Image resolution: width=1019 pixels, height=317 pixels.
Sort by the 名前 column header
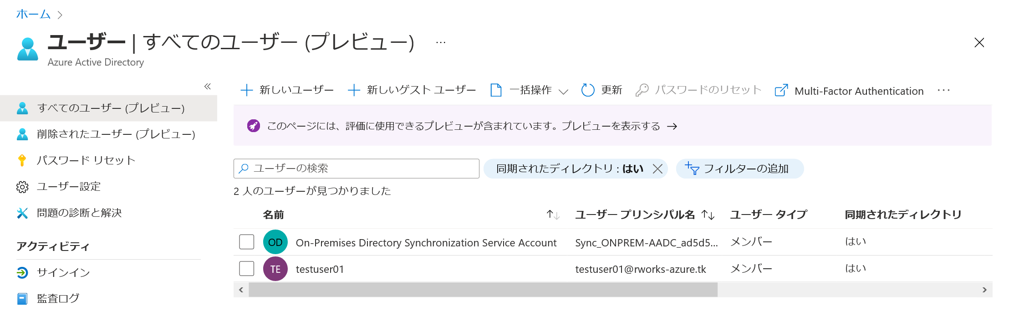coord(273,215)
